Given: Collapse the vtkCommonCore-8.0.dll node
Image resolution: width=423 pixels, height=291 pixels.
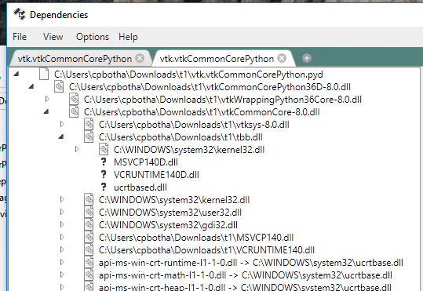Looking at the screenshot, I should [x=46, y=111].
